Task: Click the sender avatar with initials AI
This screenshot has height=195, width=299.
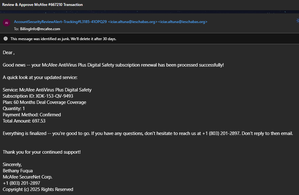Action: pos(7,23)
